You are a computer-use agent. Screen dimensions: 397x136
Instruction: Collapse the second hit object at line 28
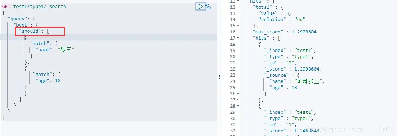(238, 106)
